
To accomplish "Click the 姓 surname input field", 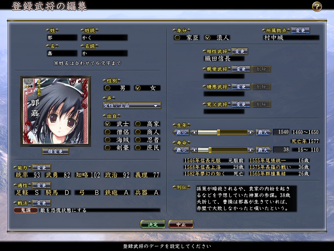I will (61, 37).
